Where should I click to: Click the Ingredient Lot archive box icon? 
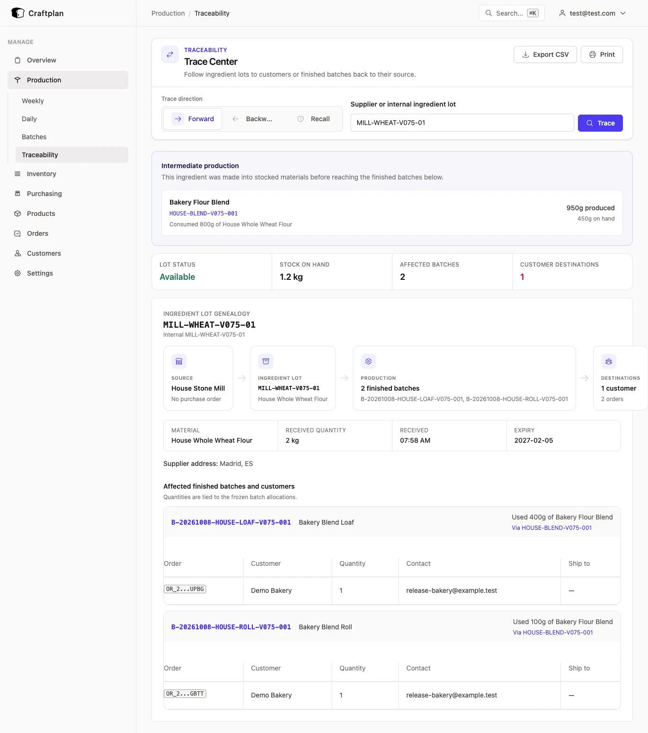266,361
